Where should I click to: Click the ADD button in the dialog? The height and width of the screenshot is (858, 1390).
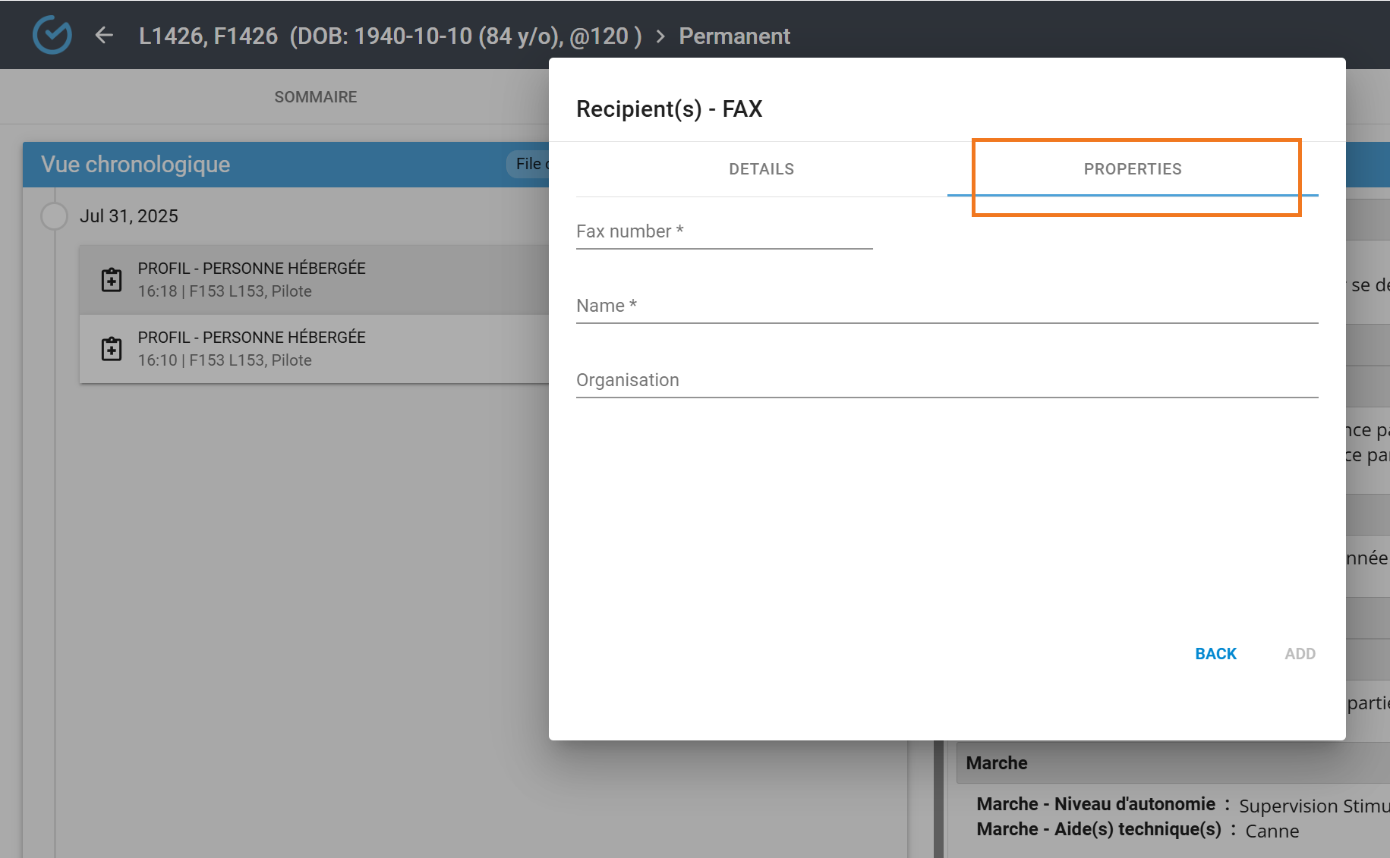coord(1300,654)
